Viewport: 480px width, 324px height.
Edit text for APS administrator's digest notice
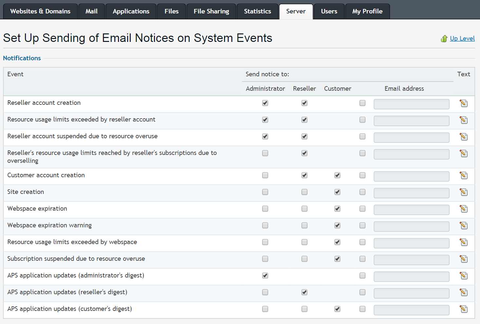pos(463,276)
